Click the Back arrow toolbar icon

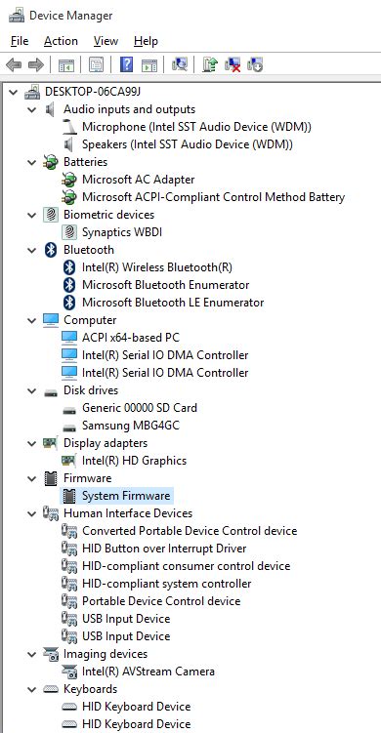click(14, 64)
